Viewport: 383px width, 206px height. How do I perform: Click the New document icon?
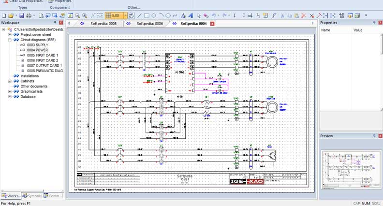point(4,15)
